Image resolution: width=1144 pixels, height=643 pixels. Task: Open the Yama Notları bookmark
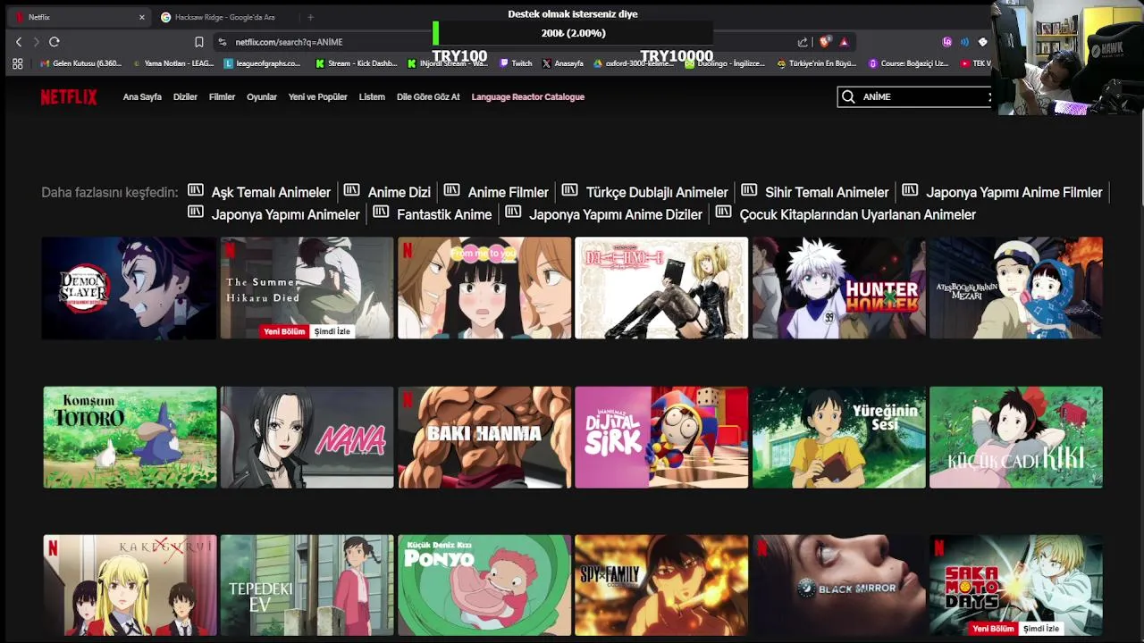[x=172, y=63]
